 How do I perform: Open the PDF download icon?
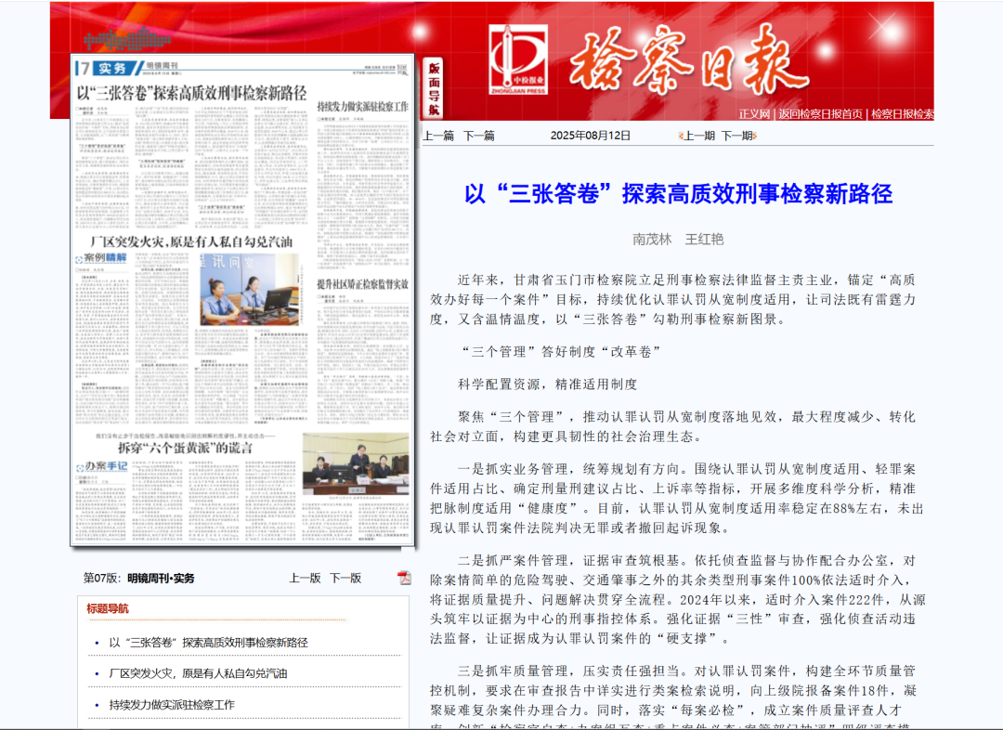tap(404, 578)
